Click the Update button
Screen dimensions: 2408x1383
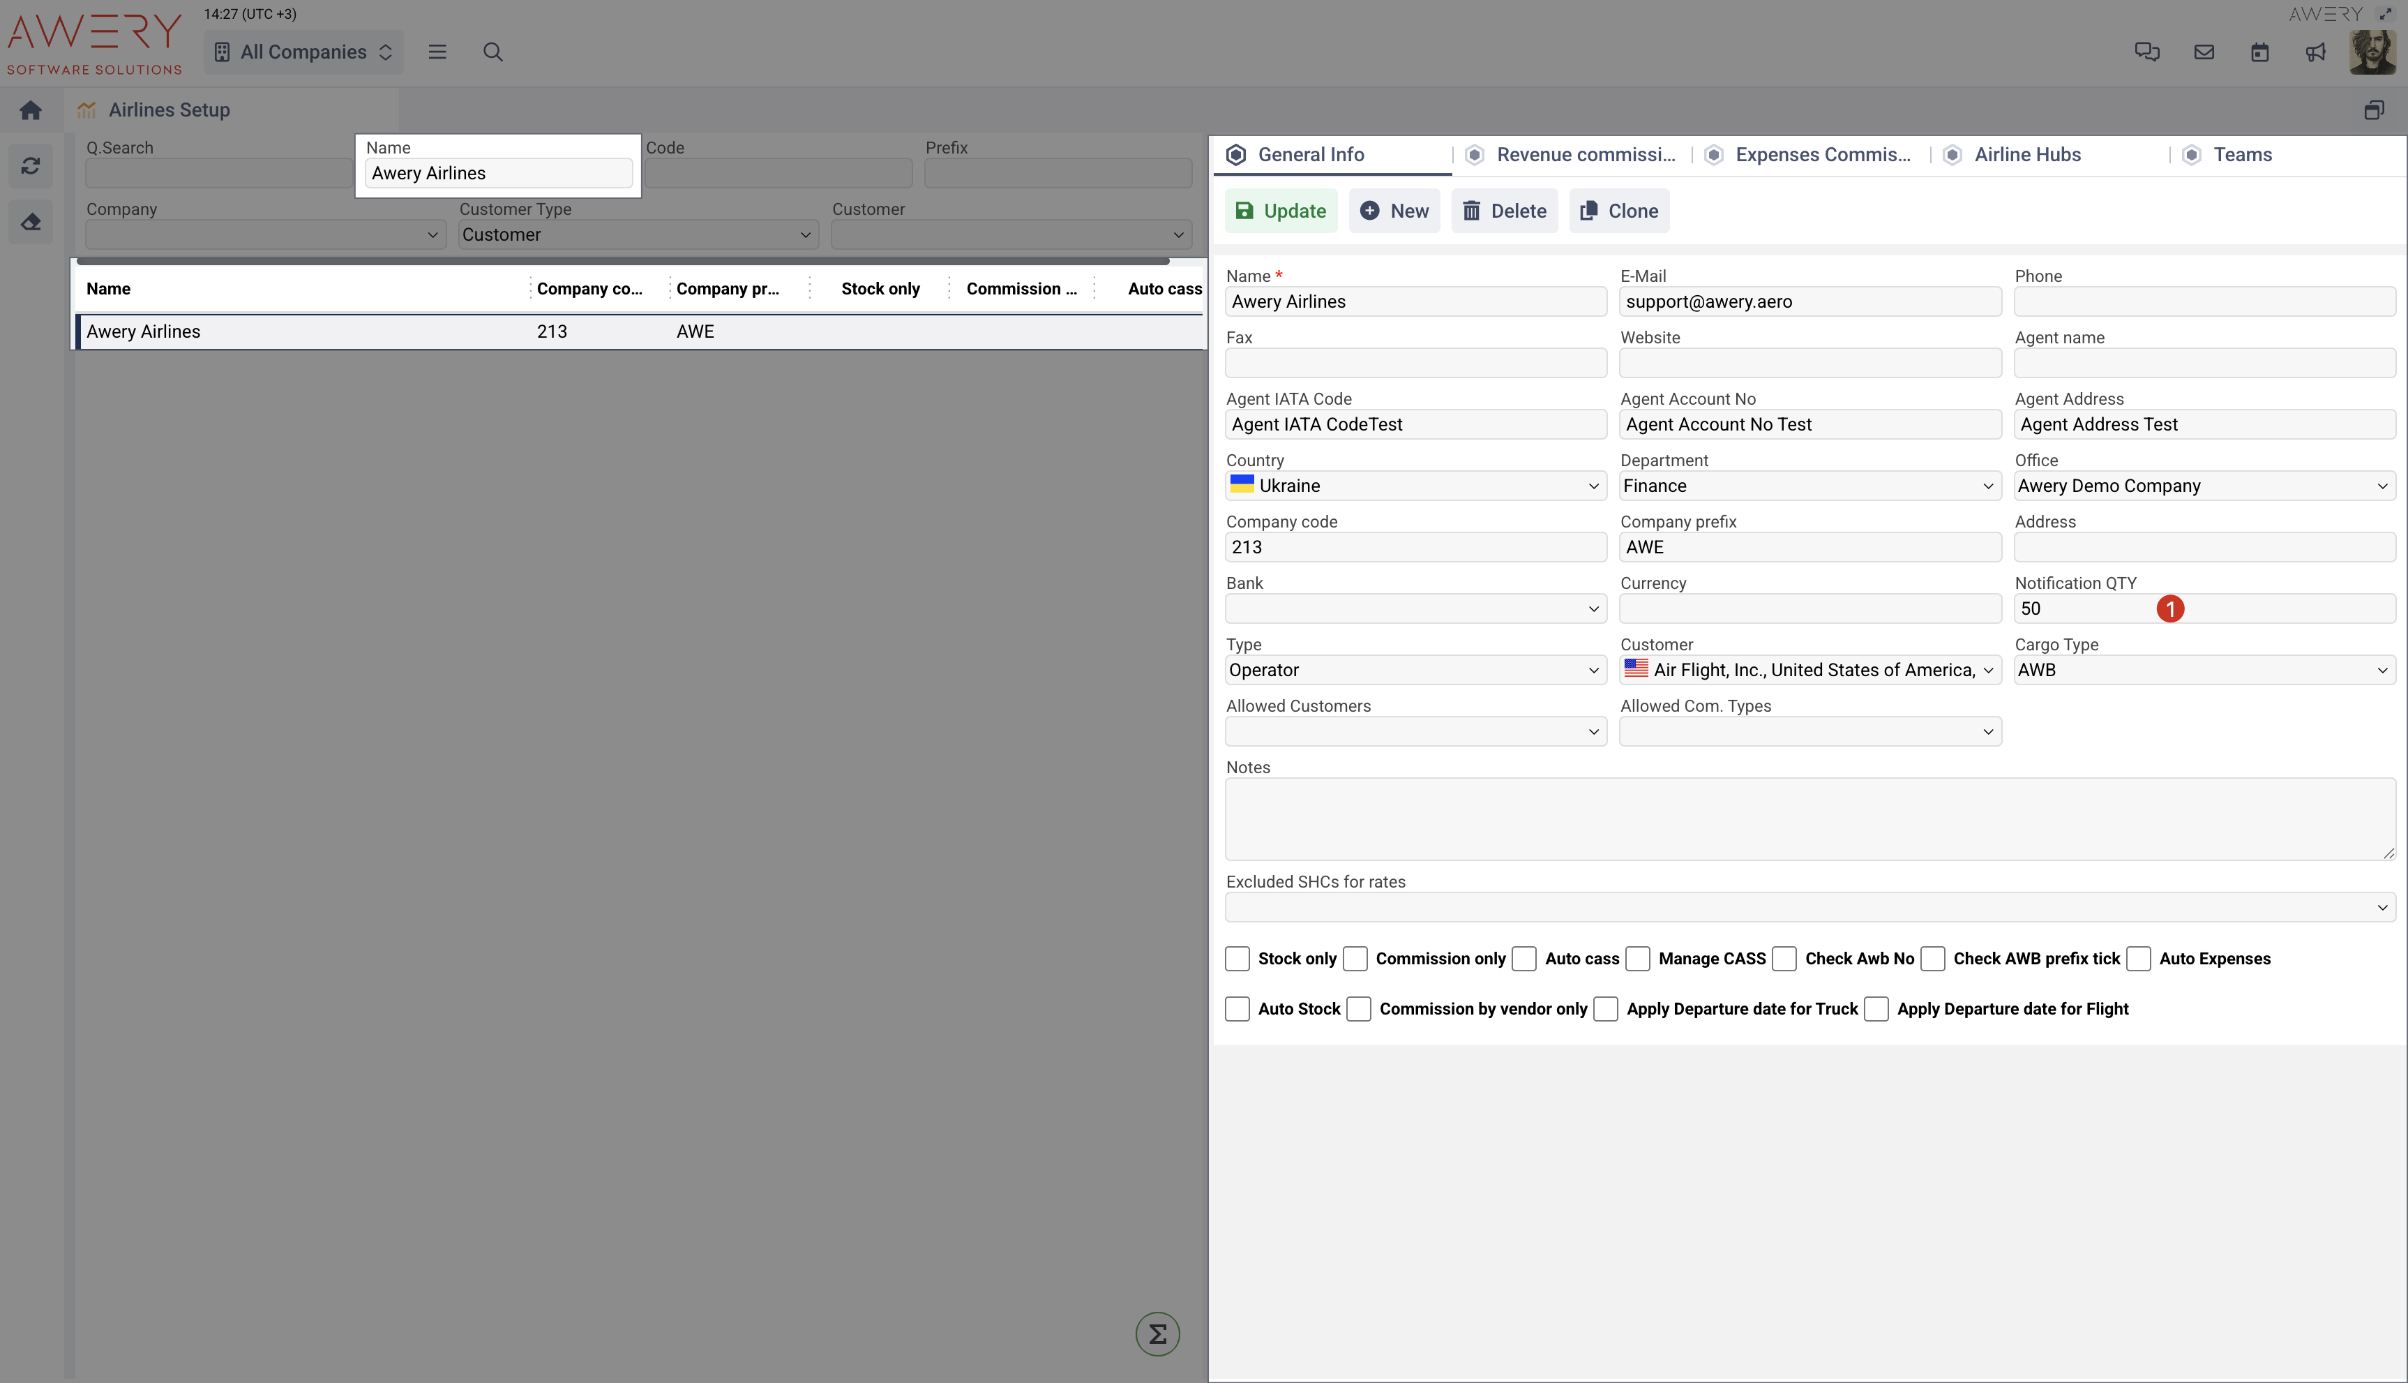point(1280,211)
